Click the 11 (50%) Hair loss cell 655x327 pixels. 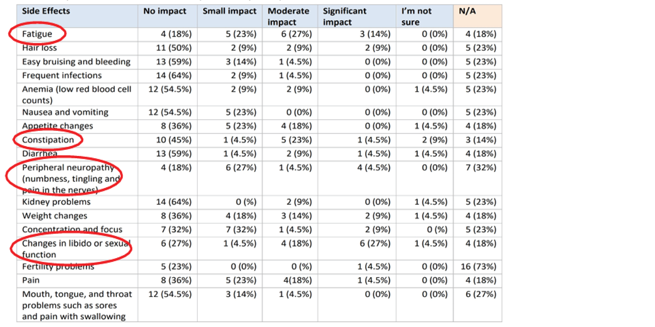coord(174,48)
